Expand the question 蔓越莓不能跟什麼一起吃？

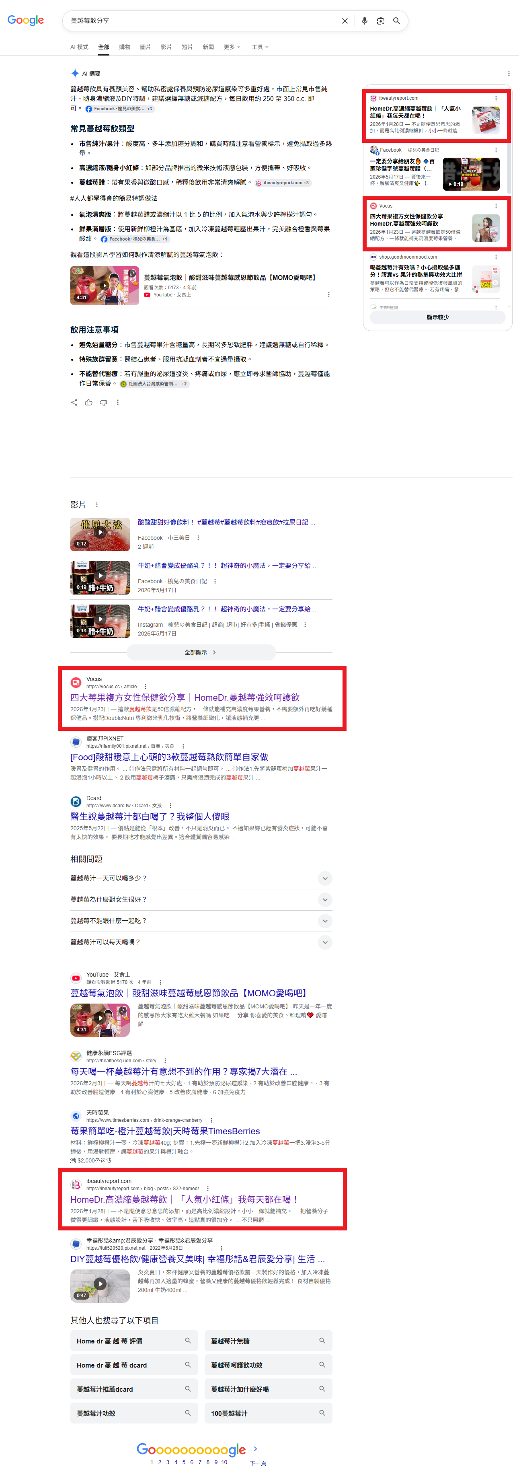pos(201,921)
